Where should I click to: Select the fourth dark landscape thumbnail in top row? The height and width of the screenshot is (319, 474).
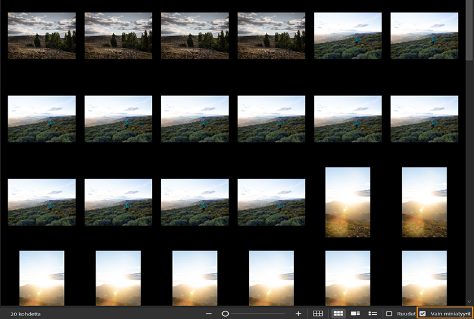coord(271,36)
